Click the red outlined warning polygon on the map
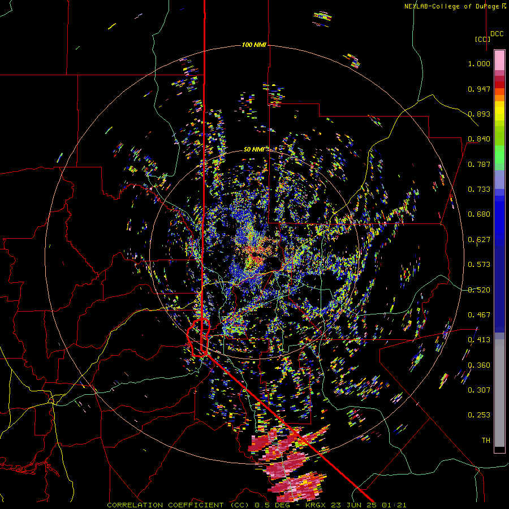The width and height of the screenshot is (509, 509). pos(199,338)
